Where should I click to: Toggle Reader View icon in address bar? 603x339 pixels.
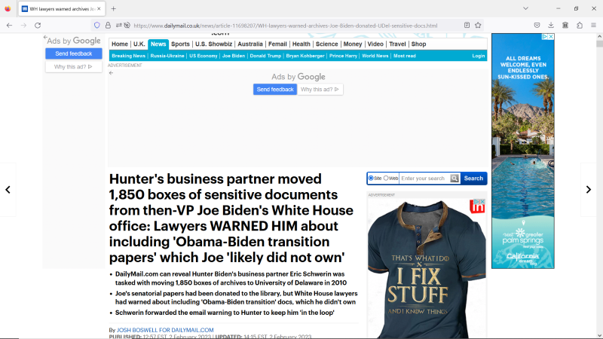467,26
